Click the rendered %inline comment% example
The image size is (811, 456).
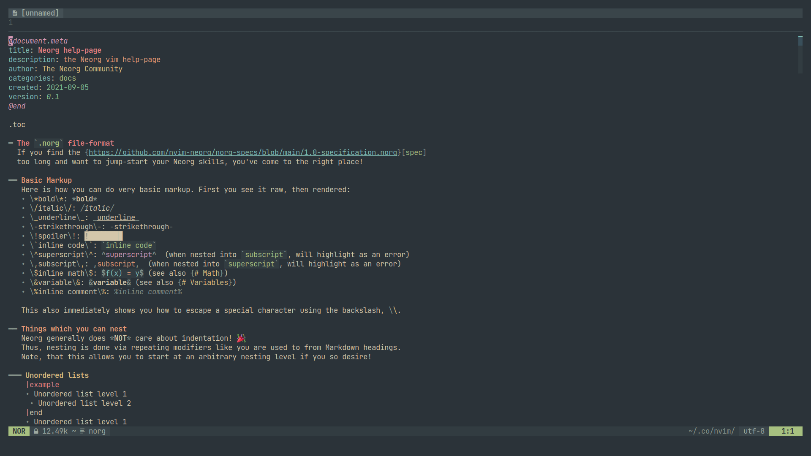point(148,292)
